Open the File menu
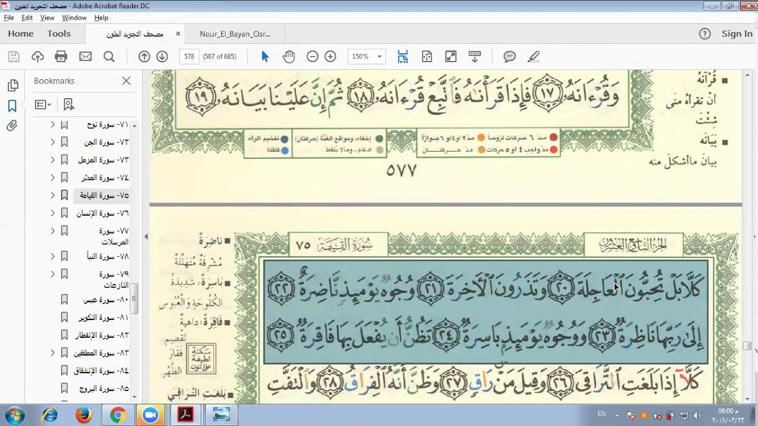The height and width of the screenshot is (426, 758). coord(9,18)
